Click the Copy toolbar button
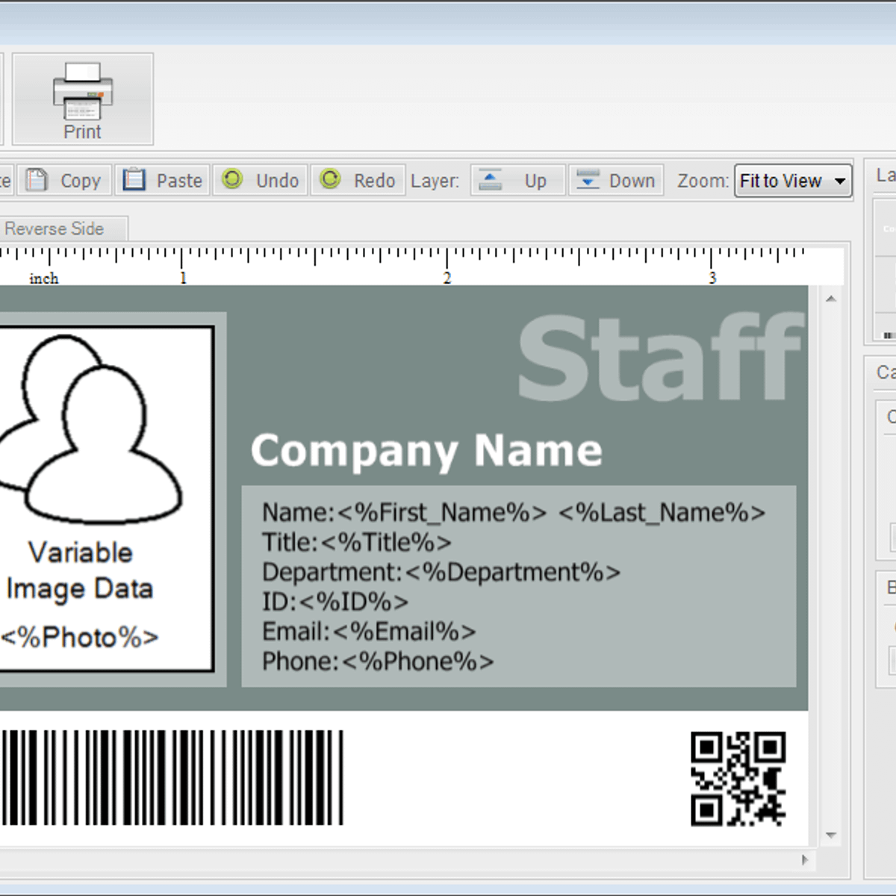Viewport: 896px width, 896px height. (65, 180)
